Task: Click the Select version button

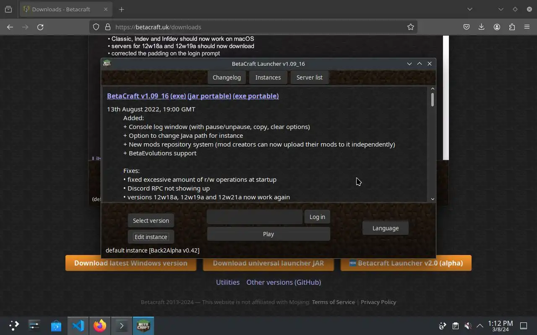Action: click(151, 221)
